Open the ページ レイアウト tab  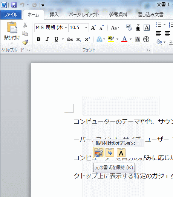[84, 15]
